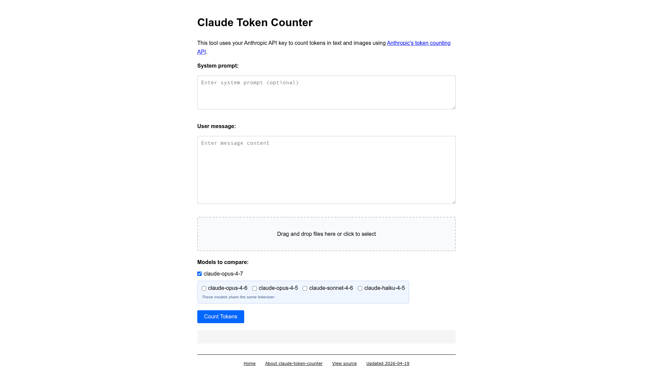
Task: Click the system prompt text area
Action: click(x=326, y=92)
